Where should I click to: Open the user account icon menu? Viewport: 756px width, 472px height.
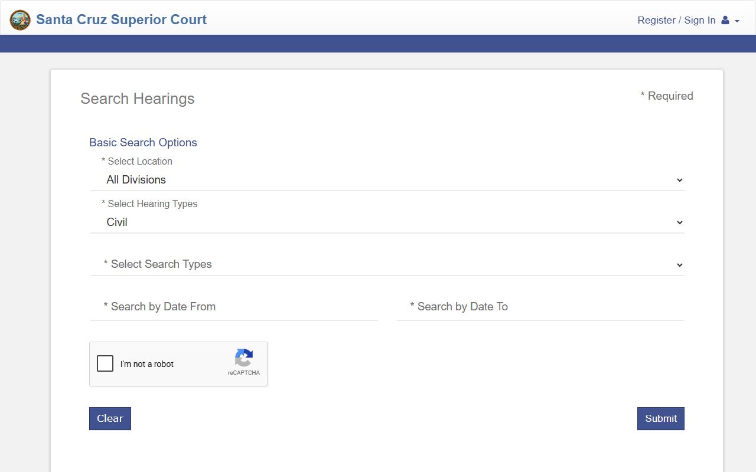pos(725,20)
